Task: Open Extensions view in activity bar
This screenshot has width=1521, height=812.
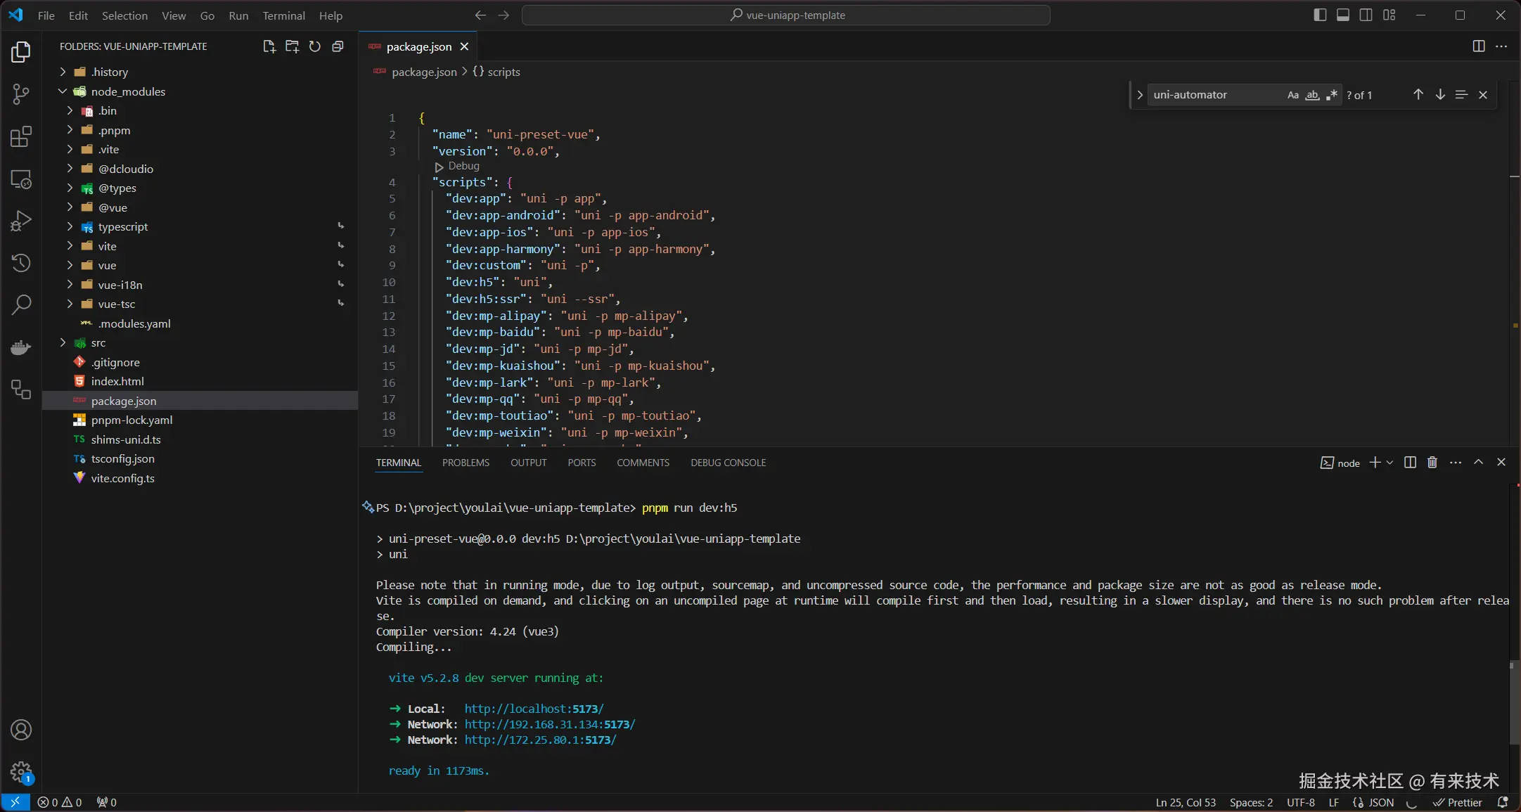Action: coord(21,136)
